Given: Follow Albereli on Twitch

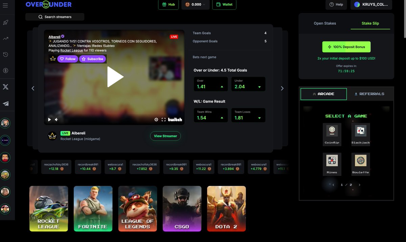Looking at the screenshot, I should [x=68, y=59].
